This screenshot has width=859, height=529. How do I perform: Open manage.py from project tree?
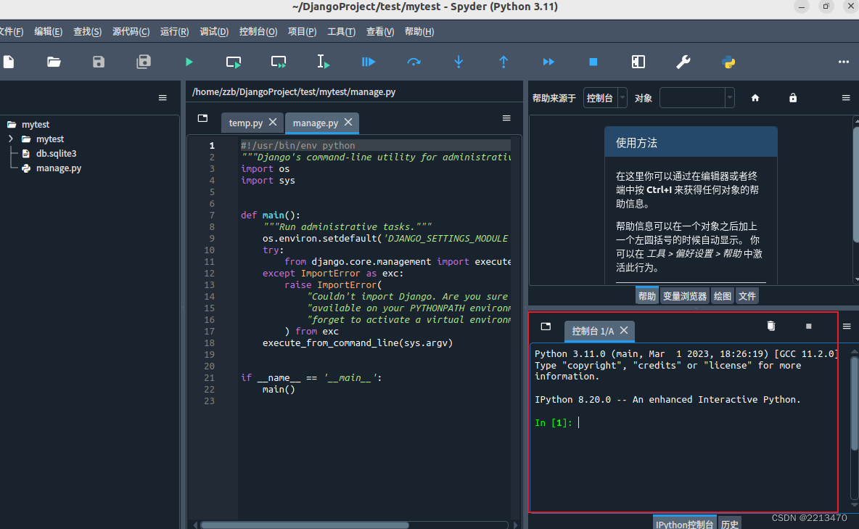(x=58, y=168)
